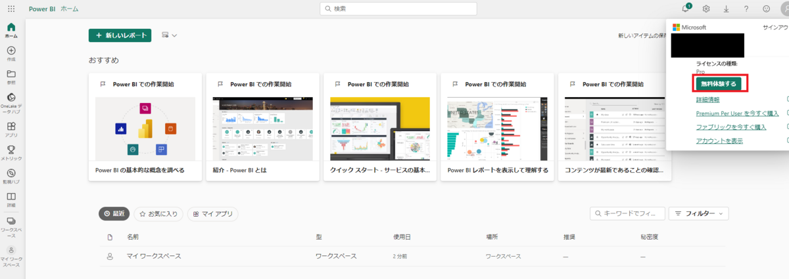Click the file icon in the list header
The height and width of the screenshot is (279, 789).
coord(110,236)
